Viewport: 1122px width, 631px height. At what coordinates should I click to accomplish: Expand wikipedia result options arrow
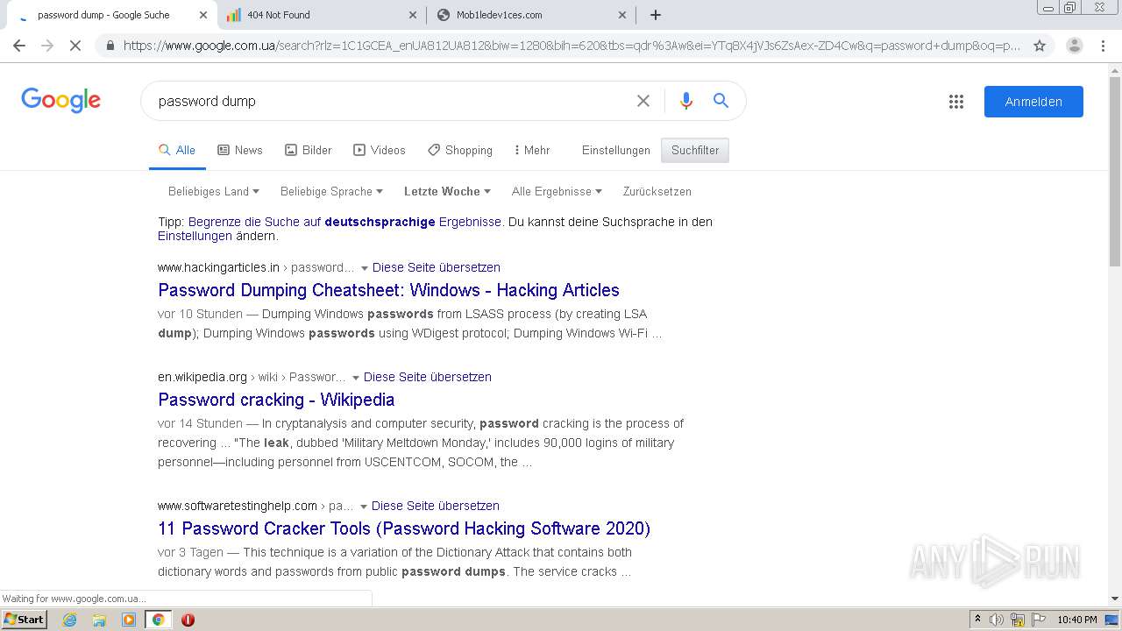coord(355,378)
